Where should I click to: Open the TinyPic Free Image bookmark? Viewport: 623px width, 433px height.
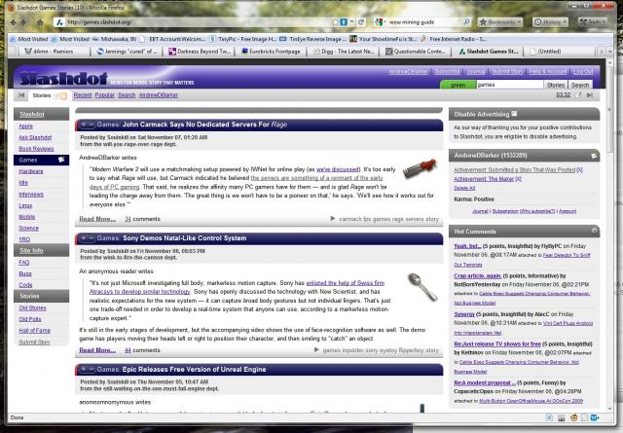click(x=242, y=39)
